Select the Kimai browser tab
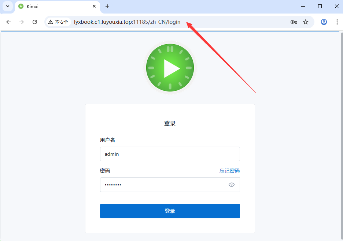This screenshot has height=241, width=343. click(58, 7)
